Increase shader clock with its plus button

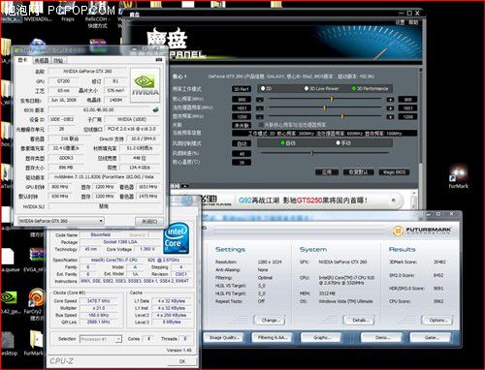point(390,108)
